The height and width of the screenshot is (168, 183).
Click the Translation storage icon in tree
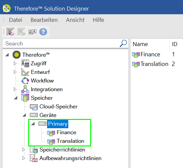tap(51, 141)
